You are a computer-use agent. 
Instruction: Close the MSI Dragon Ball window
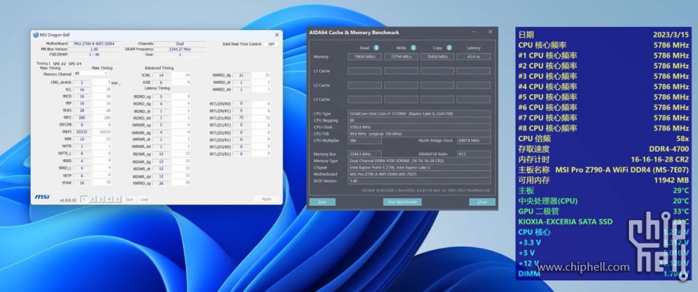pos(277,35)
